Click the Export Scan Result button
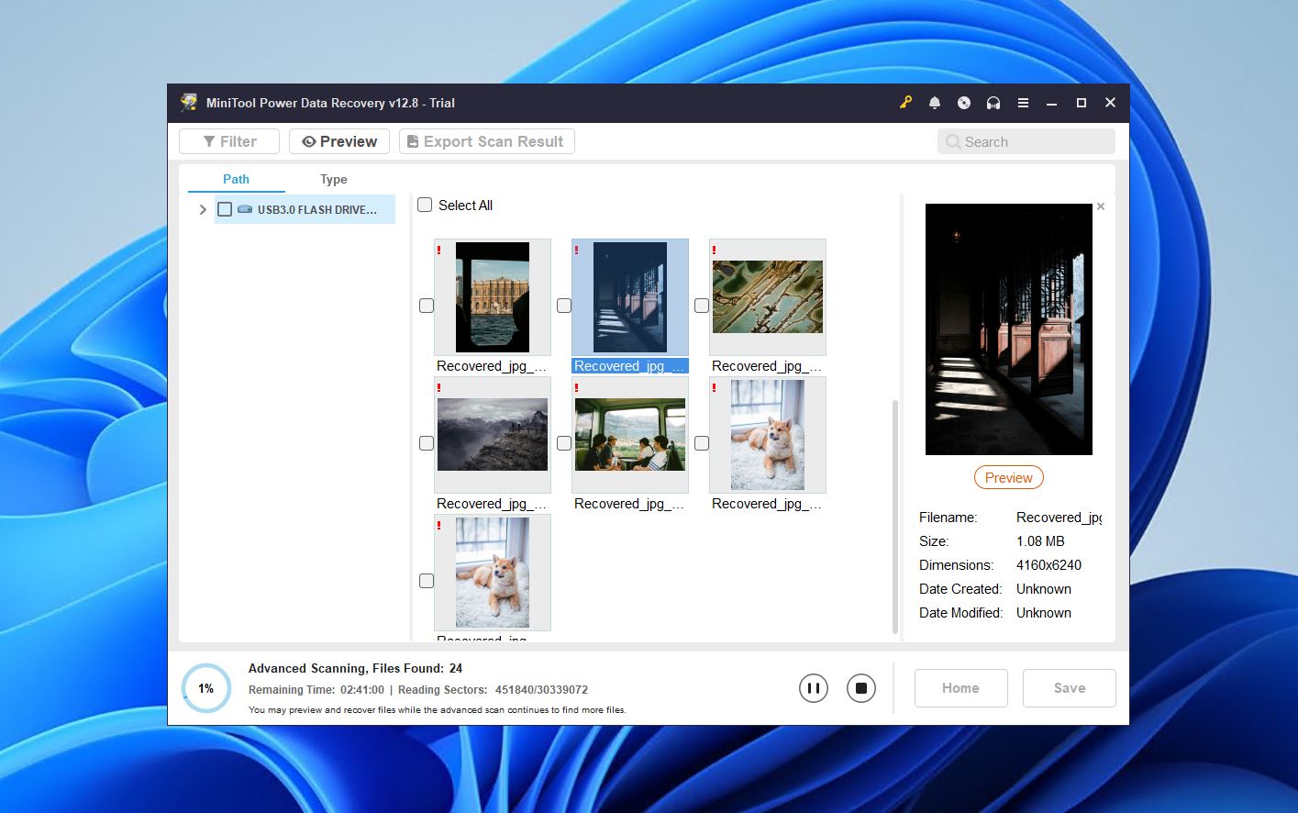The width and height of the screenshot is (1298, 813). [x=486, y=141]
